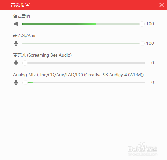This screenshot has height=160, width=167.
Task: Click the 0 value for Screaming Bee Audio
Action: coord(153,63)
